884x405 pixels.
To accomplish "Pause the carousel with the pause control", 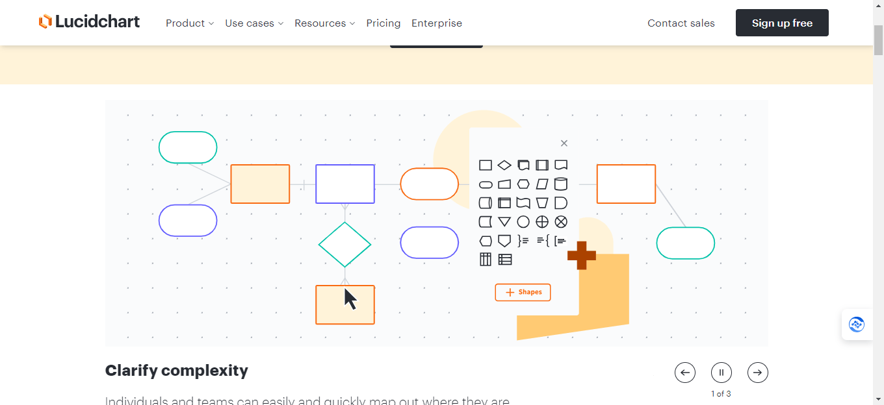I will tap(721, 373).
